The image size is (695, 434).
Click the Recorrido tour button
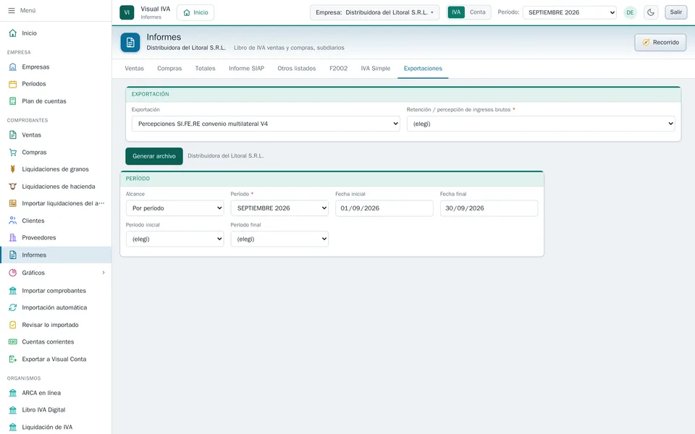click(x=660, y=43)
